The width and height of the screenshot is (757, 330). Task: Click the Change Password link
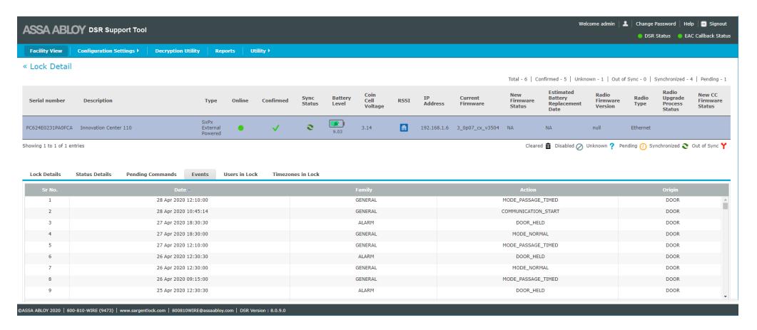tap(656, 24)
